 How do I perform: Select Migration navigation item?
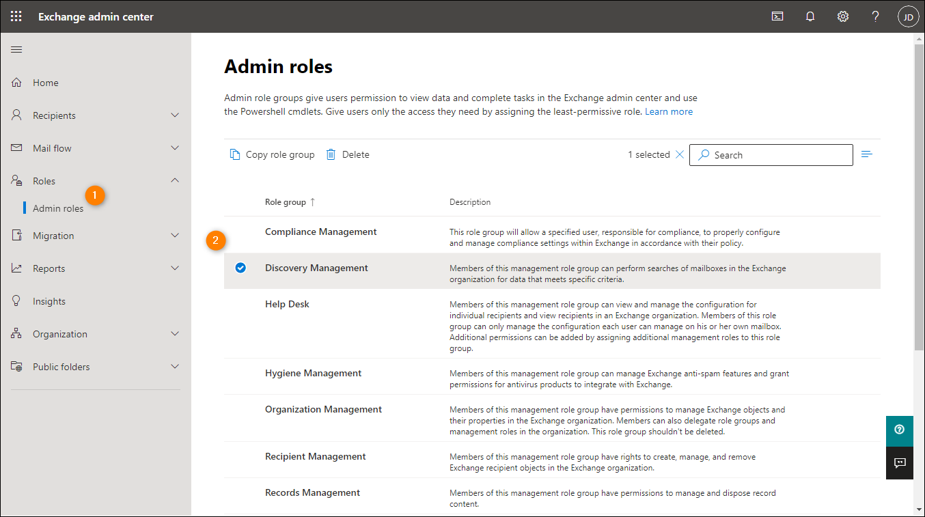point(53,236)
